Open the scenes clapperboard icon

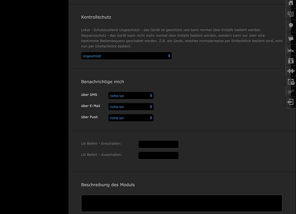(x=291, y=37)
